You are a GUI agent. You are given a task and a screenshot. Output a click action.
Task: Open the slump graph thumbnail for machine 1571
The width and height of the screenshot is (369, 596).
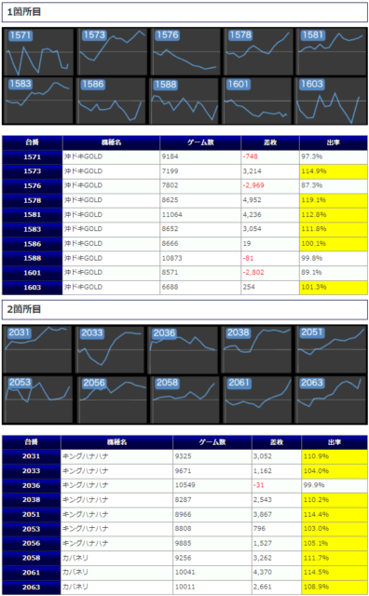(38, 52)
